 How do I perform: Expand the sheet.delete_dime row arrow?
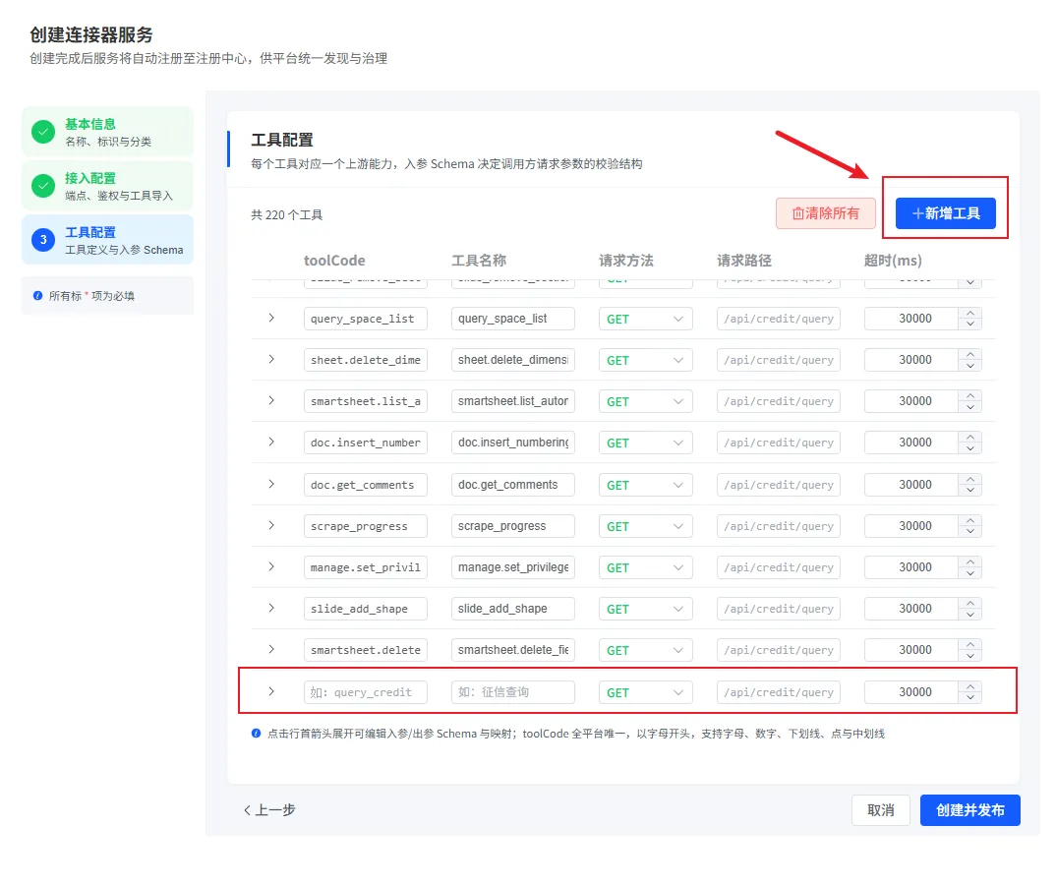click(x=271, y=359)
